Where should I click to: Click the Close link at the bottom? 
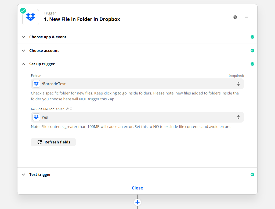point(137,188)
